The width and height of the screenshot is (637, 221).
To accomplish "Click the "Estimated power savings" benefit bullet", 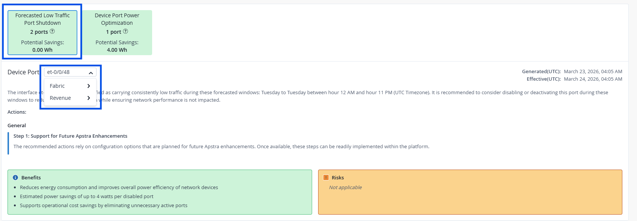I will [x=86, y=196].
